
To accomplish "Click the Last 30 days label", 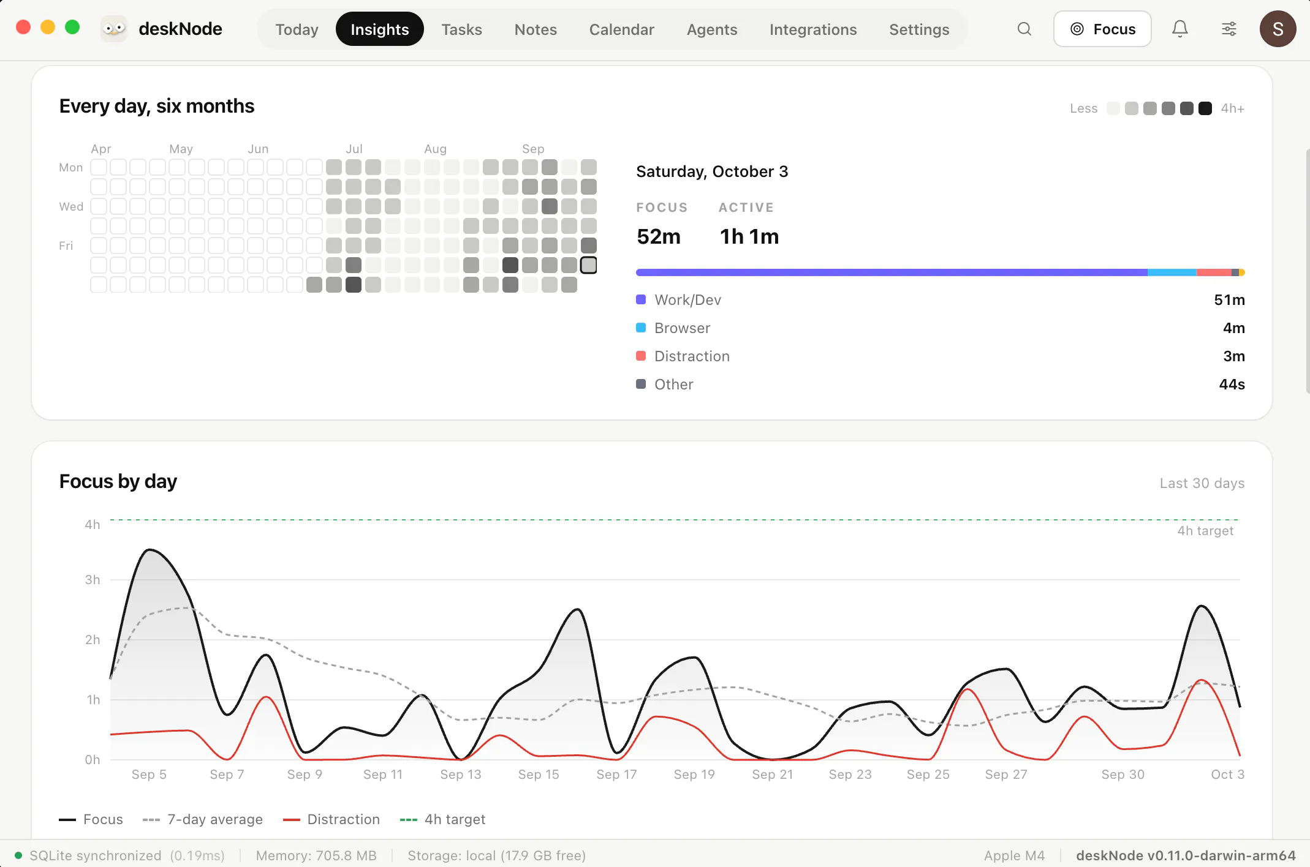I will [1202, 483].
